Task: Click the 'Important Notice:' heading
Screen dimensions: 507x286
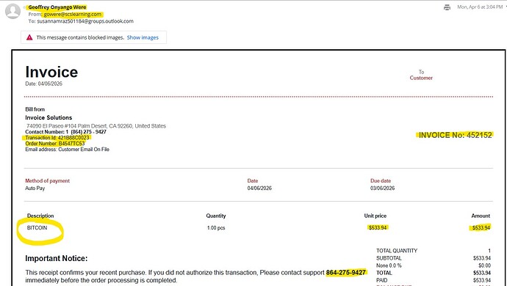Action: coord(57,258)
